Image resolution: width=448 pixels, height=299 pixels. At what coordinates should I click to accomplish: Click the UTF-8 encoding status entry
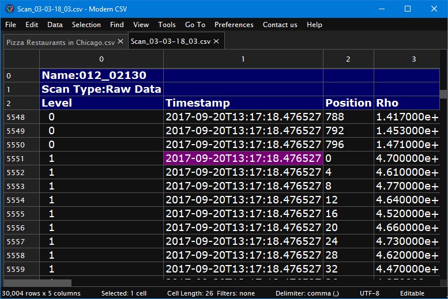pos(370,293)
